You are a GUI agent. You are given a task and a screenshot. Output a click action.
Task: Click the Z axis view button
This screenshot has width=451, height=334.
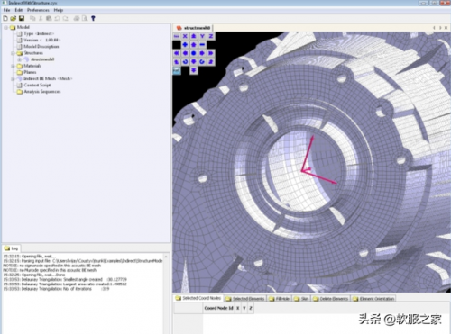point(211,36)
